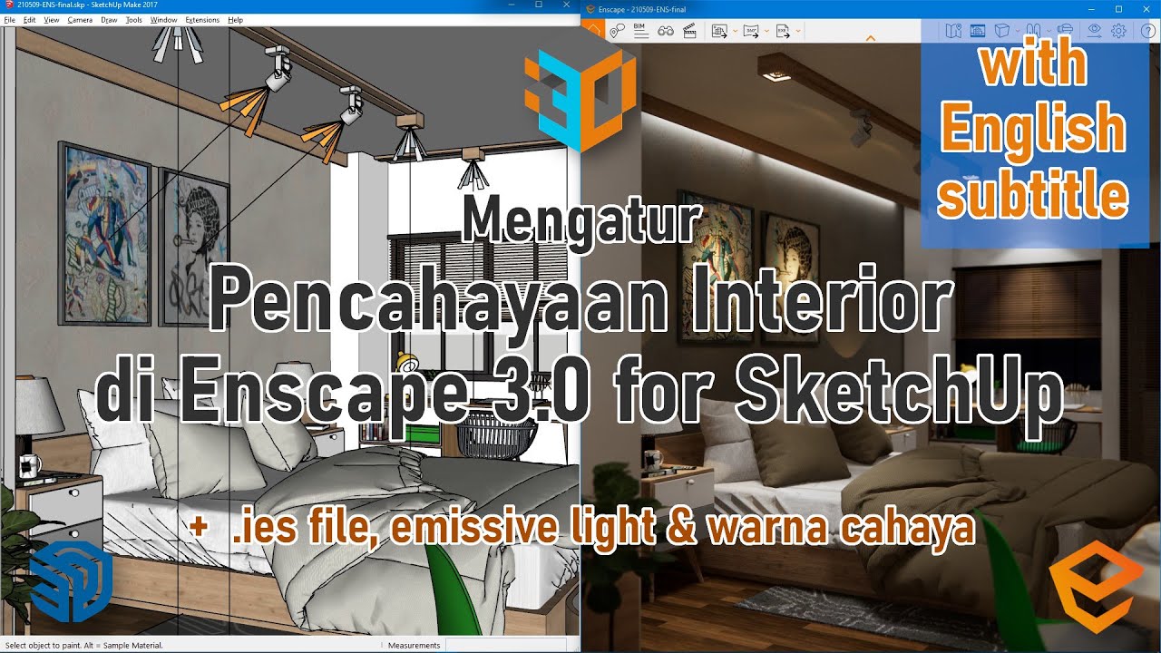Open Visual Settings eye icon in Enscape
Viewport: 1161px width, 653px height.
[x=1094, y=31]
